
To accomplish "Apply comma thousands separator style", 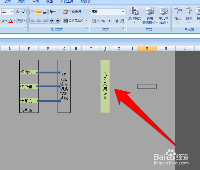I will coord(109,21).
